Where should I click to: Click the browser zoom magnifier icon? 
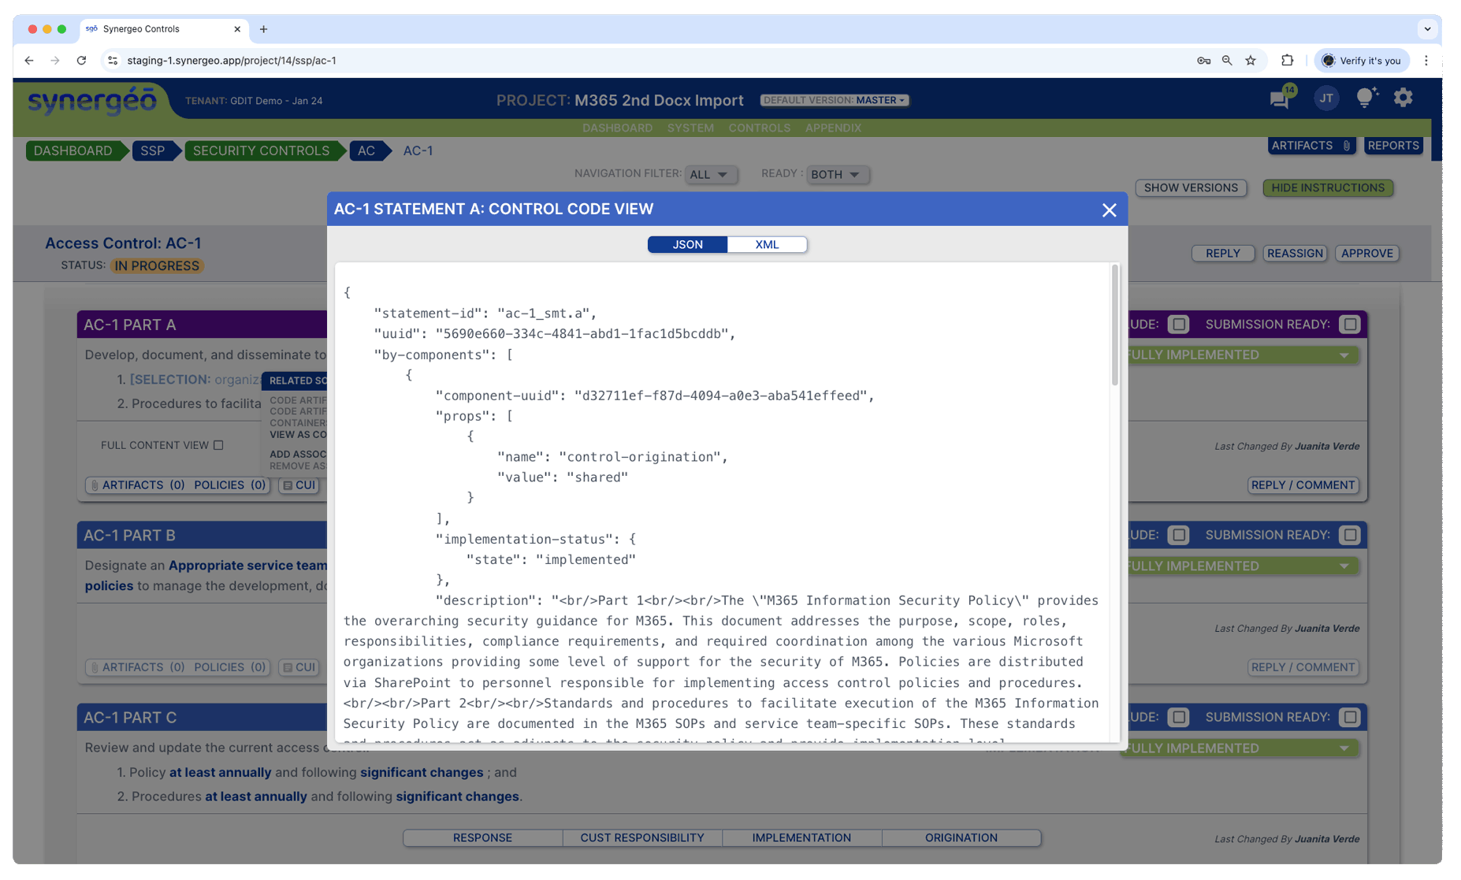[x=1227, y=60]
